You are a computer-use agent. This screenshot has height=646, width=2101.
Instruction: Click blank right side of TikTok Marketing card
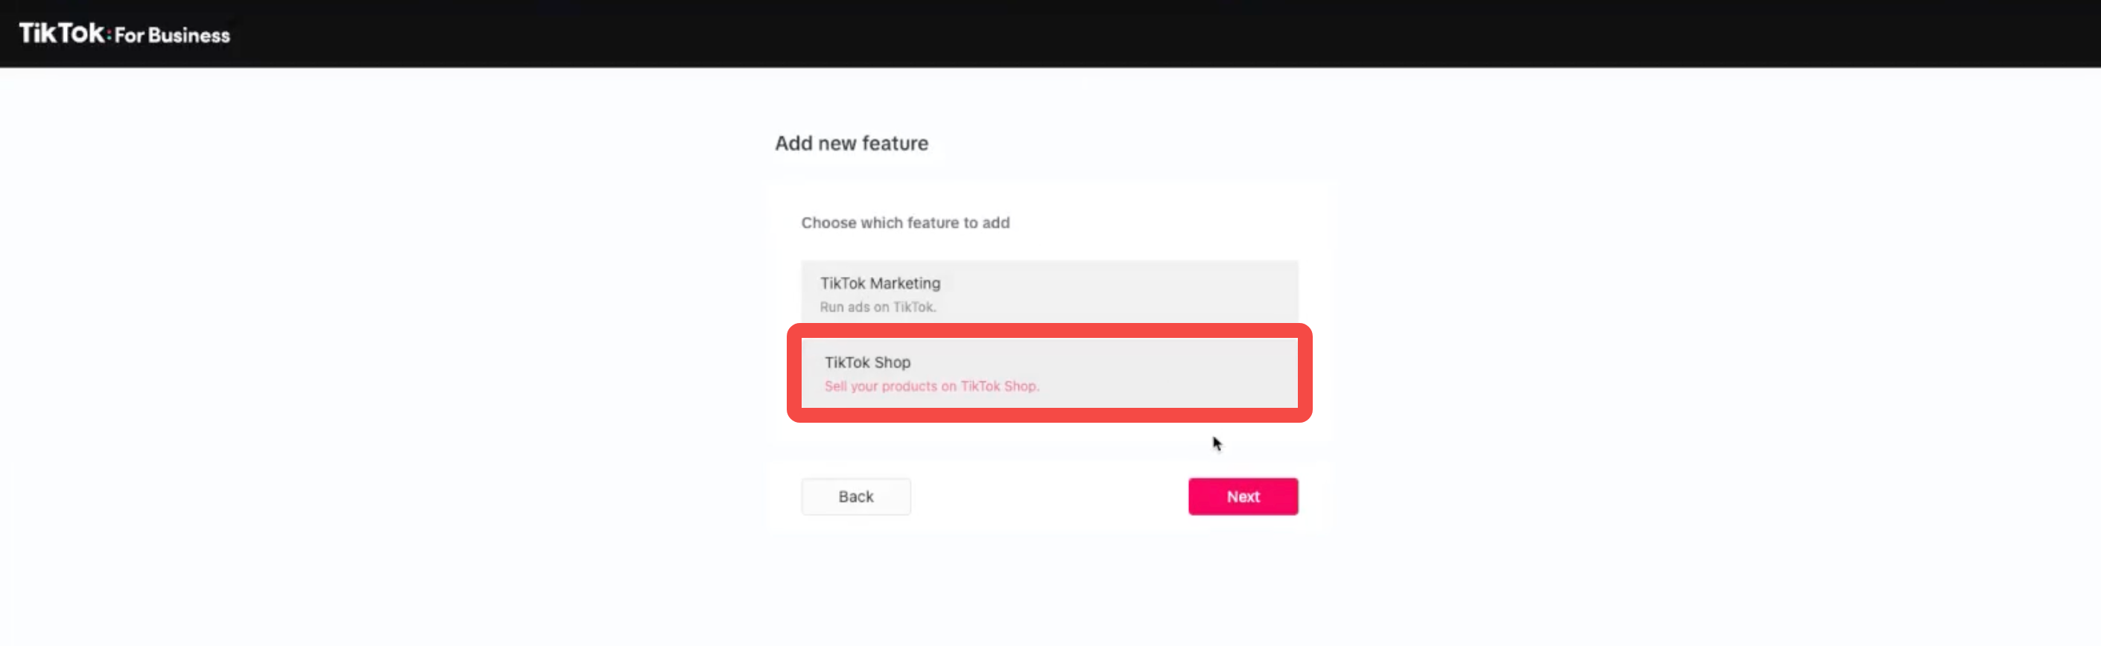coord(1182,292)
